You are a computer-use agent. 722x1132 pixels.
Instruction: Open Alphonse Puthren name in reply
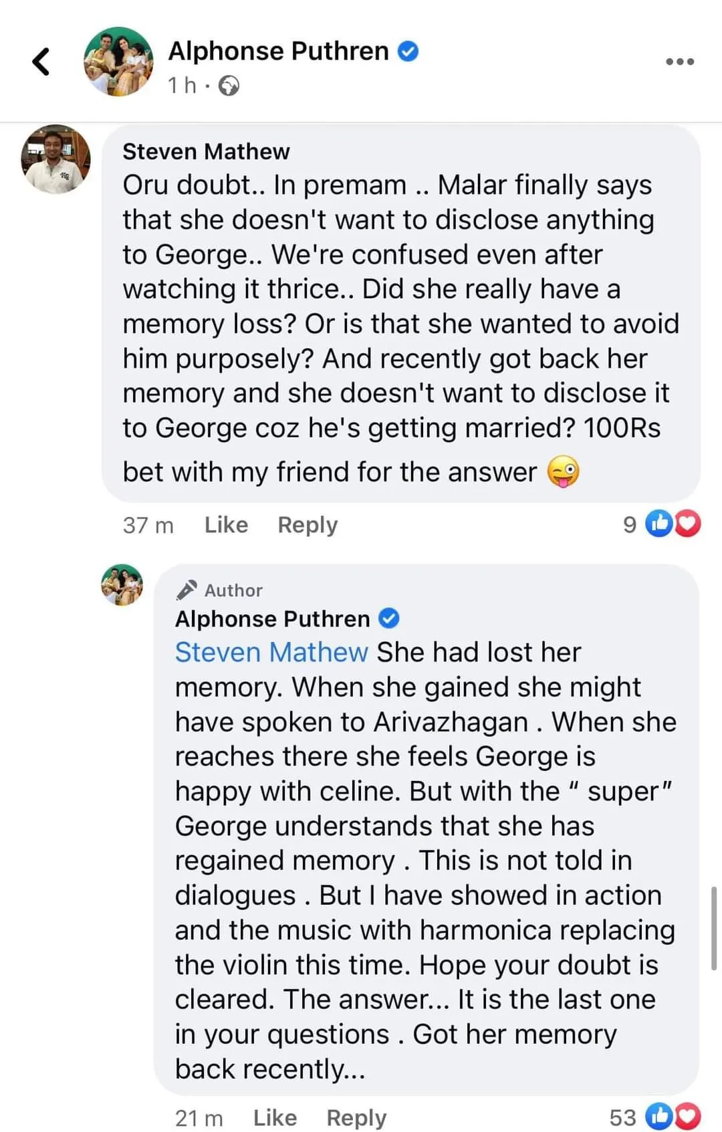pos(272,618)
